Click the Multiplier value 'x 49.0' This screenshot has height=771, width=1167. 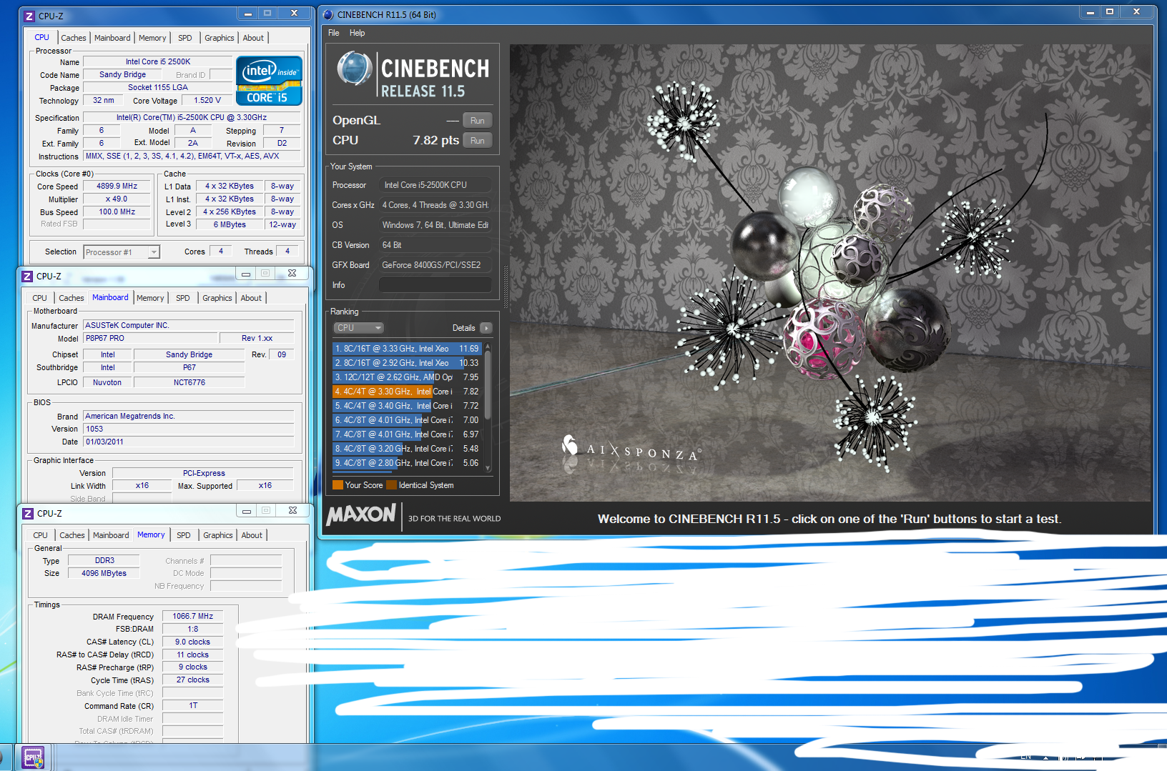tap(117, 199)
